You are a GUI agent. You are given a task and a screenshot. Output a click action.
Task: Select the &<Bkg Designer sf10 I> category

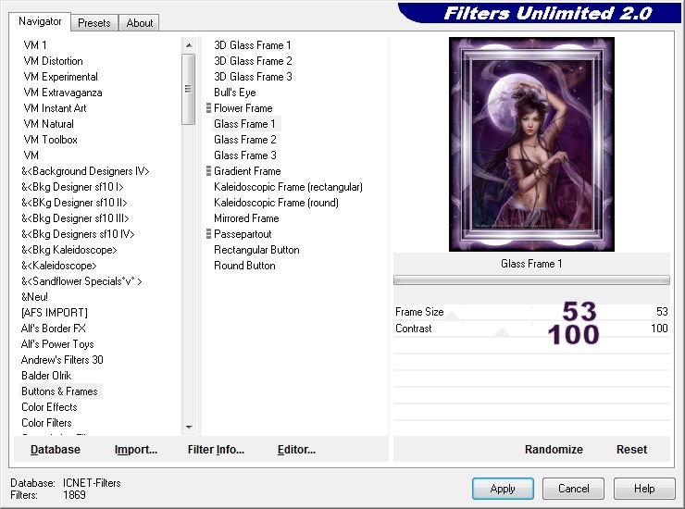(72, 187)
